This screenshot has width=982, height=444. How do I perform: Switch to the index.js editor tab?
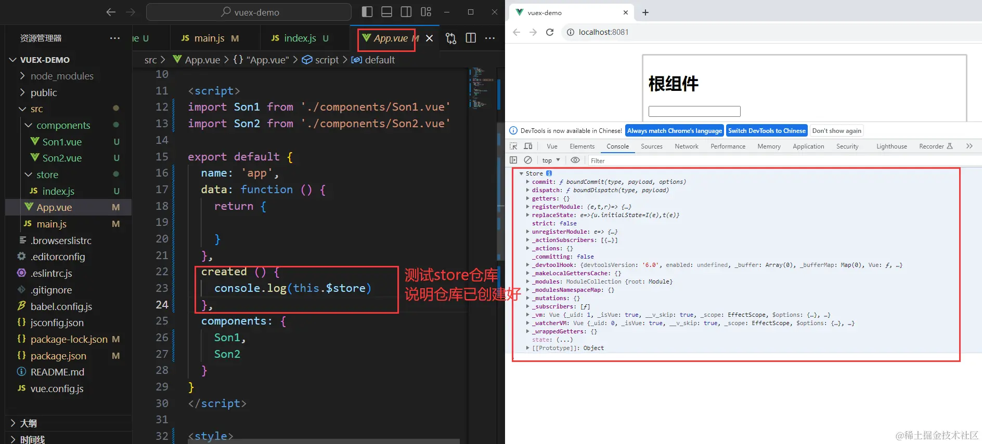pyautogui.click(x=301, y=38)
